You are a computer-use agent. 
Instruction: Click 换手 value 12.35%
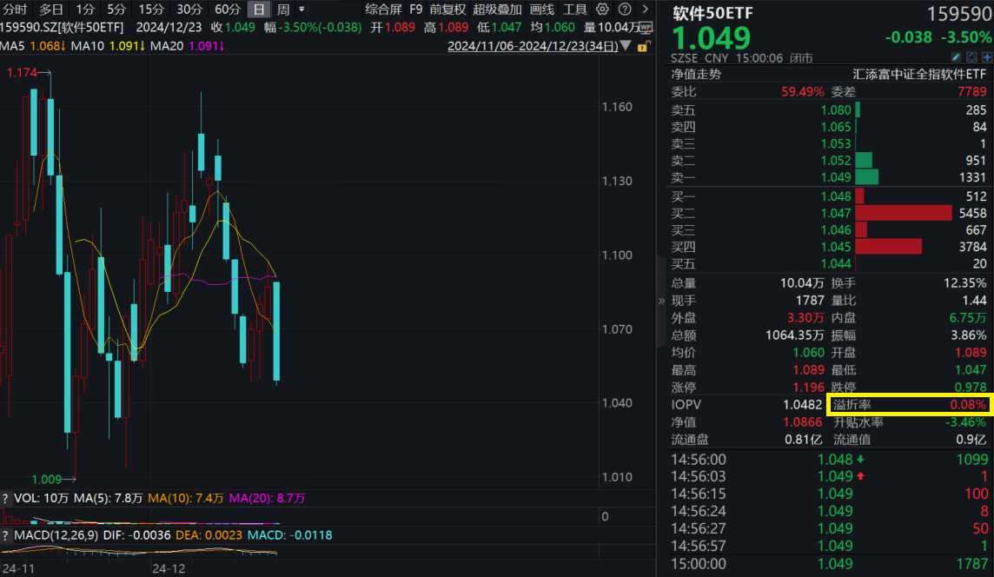pos(964,283)
